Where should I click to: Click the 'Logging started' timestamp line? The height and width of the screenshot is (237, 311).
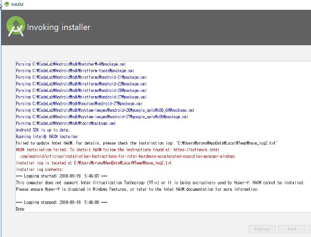click(62, 176)
